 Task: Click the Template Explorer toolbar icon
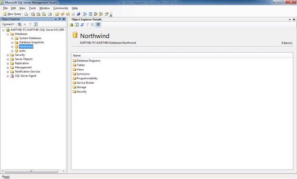(x=101, y=14)
